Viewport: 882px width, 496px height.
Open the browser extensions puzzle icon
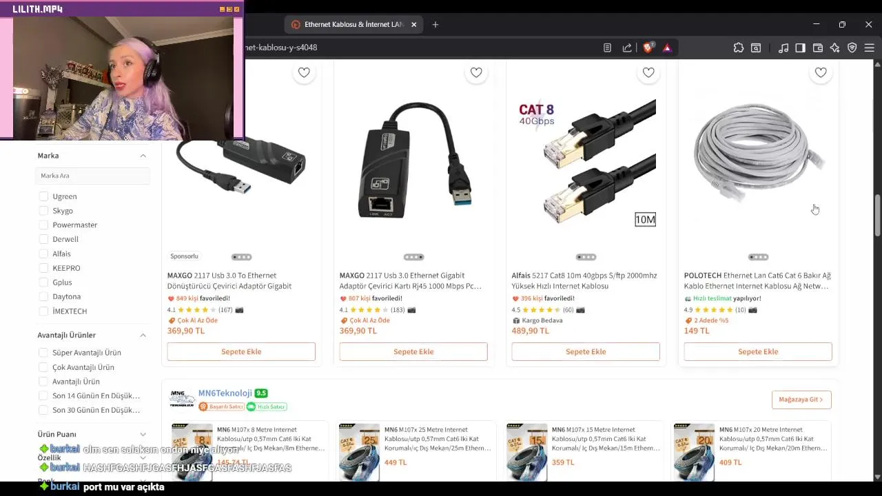(x=739, y=48)
